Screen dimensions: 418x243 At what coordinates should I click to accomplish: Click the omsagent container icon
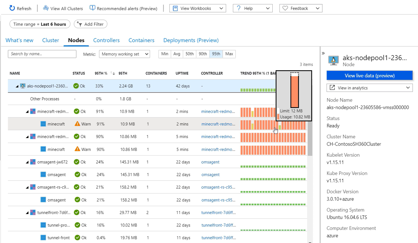(x=43, y=174)
